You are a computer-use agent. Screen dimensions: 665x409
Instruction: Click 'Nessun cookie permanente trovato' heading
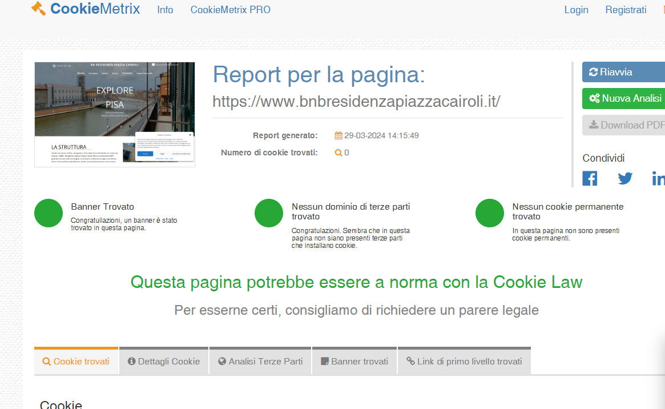[x=568, y=211]
